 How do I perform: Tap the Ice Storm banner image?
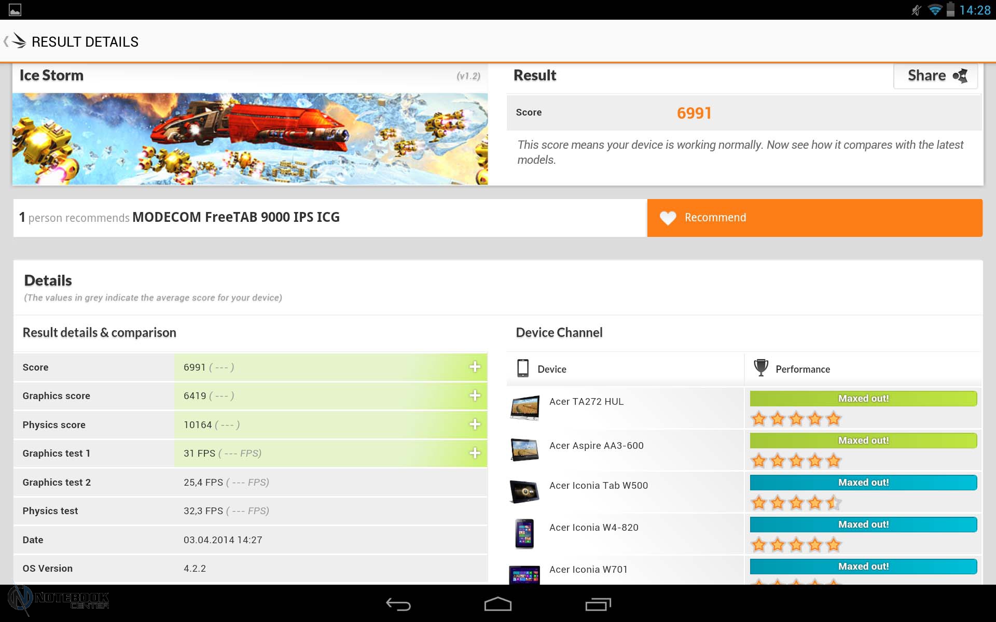[x=250, y=139]
